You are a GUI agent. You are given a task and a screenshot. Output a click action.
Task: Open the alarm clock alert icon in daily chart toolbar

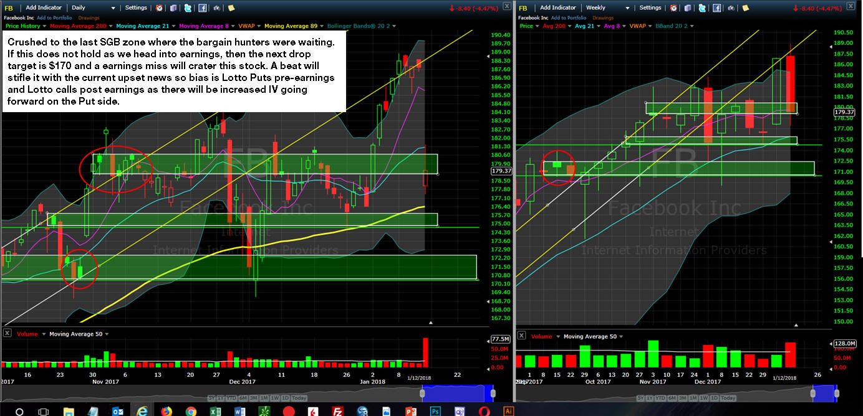[x=159, y=8]
